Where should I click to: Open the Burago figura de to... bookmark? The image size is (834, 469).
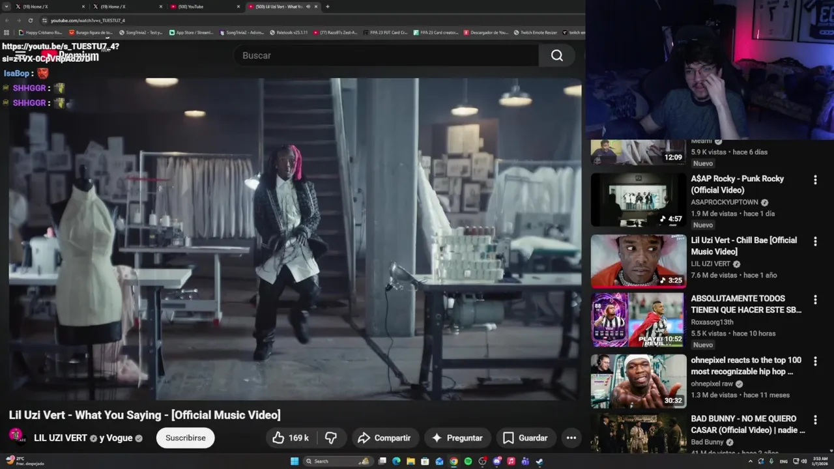pos(91,32)
